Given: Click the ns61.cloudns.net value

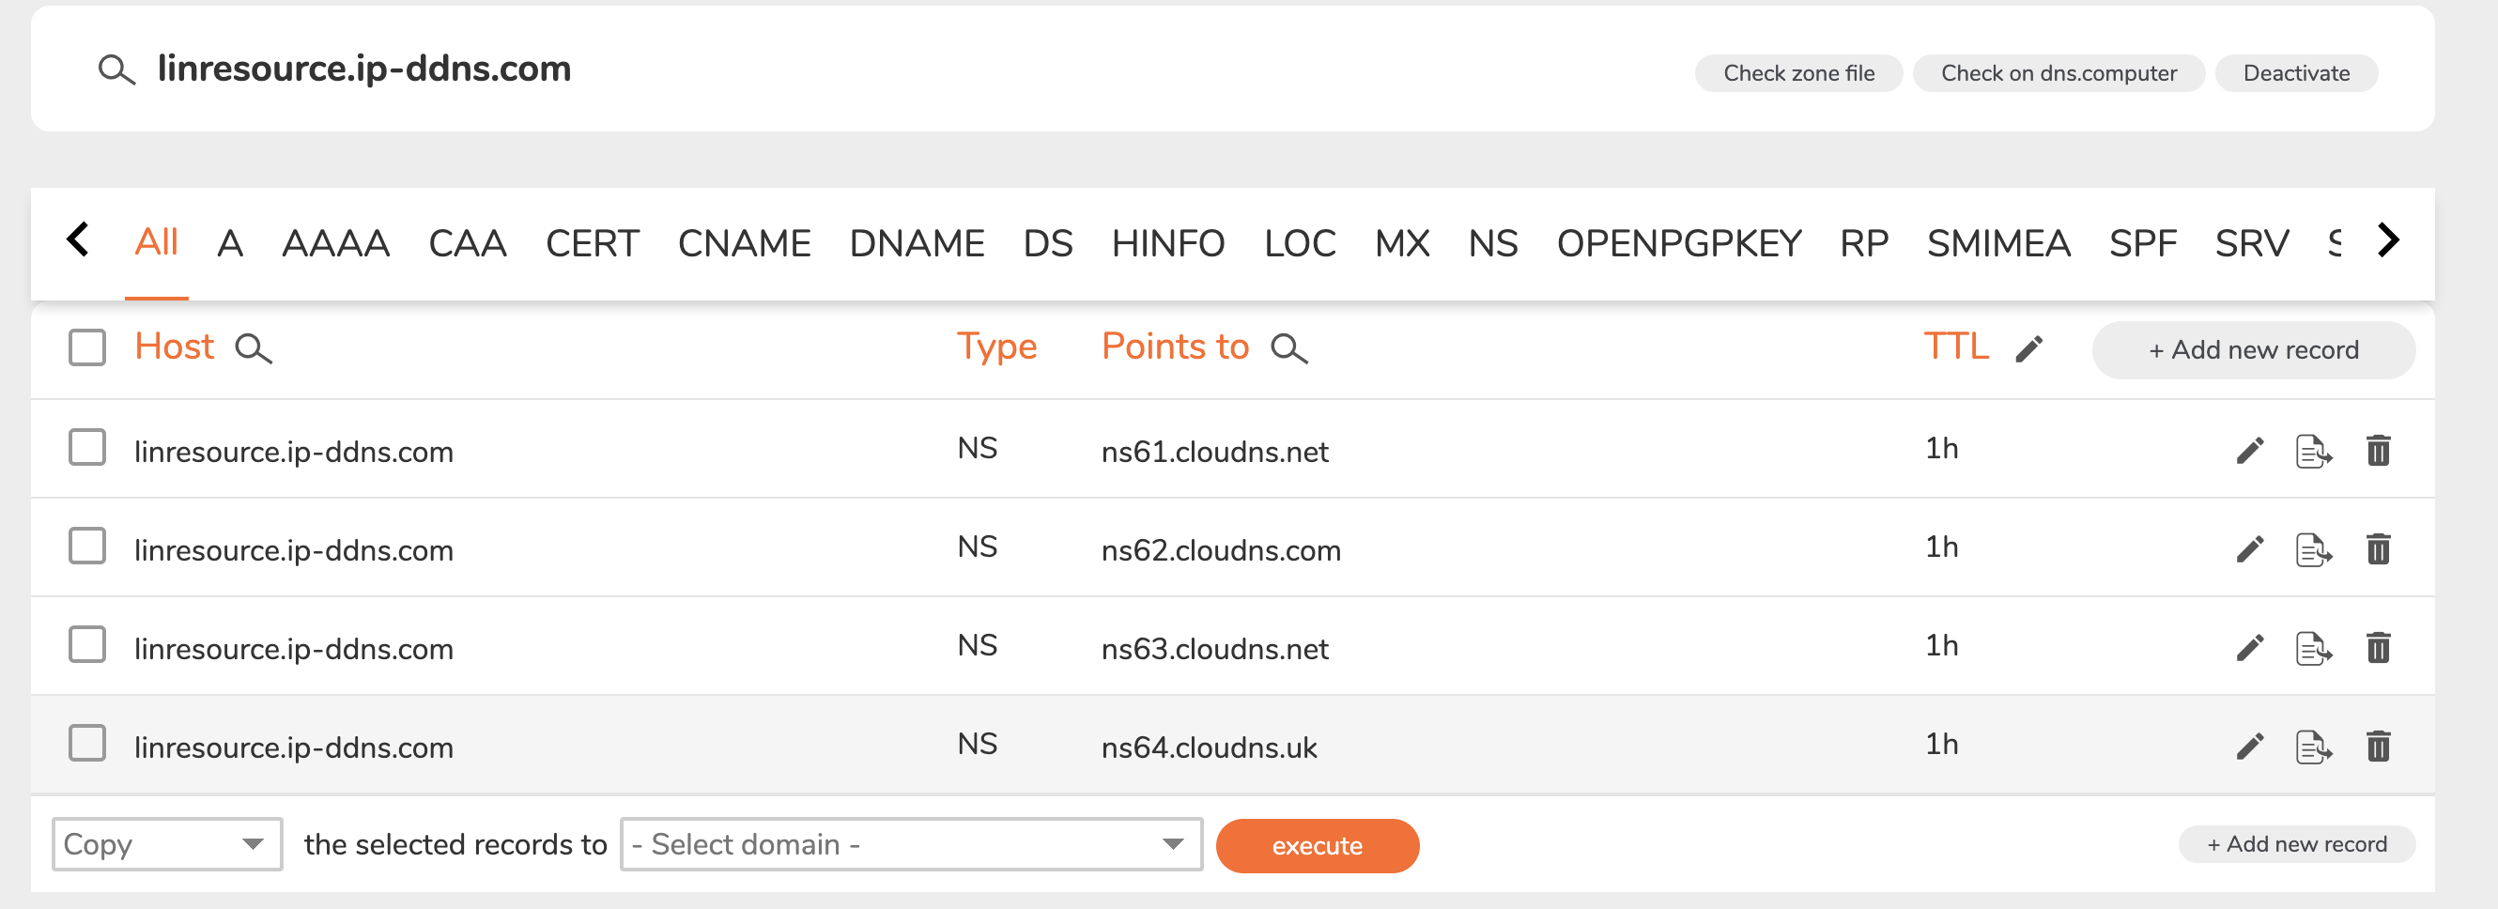Looking at the screenshot, I should [1214, 452].
